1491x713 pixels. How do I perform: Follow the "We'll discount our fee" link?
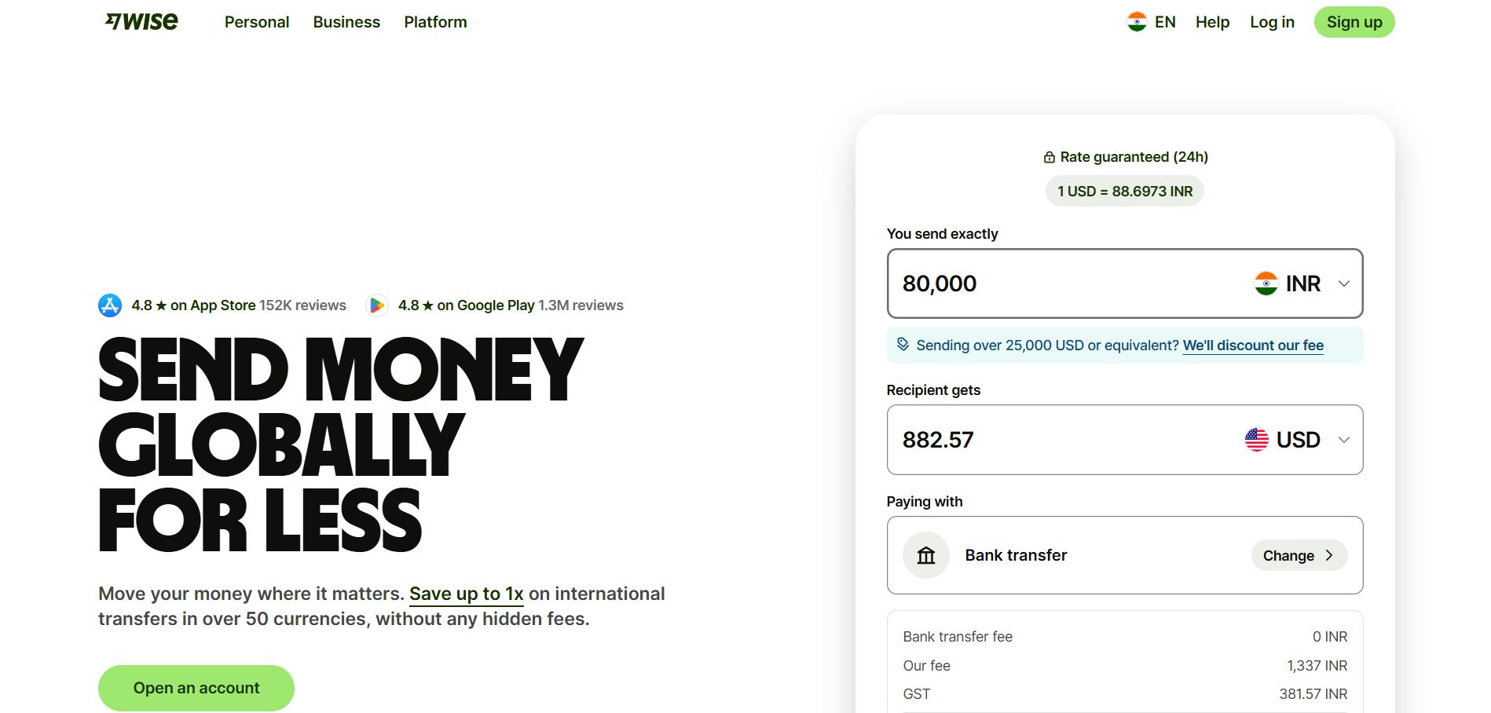pos(1253,346)
